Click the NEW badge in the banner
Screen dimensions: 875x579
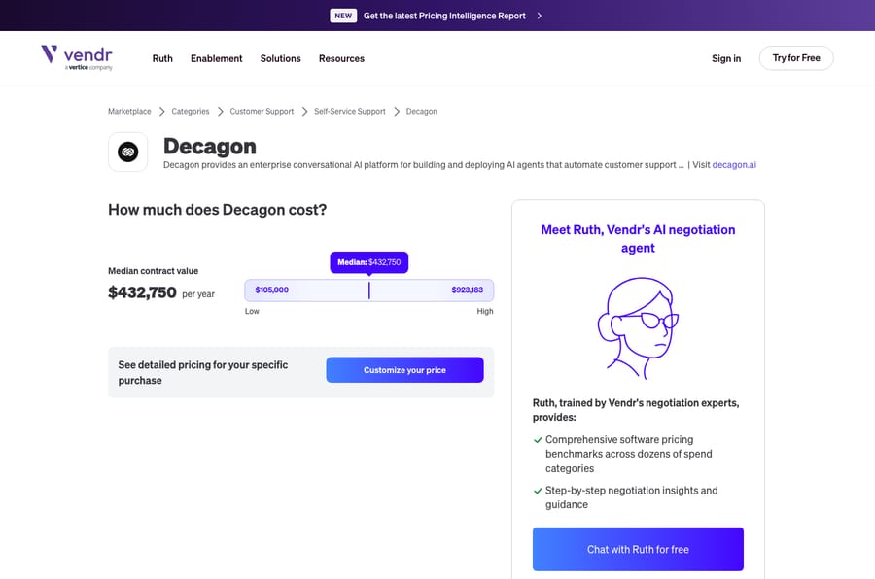(x=343, y=16)
